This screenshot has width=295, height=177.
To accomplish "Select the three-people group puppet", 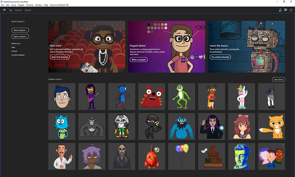I will tap(271, 156).
